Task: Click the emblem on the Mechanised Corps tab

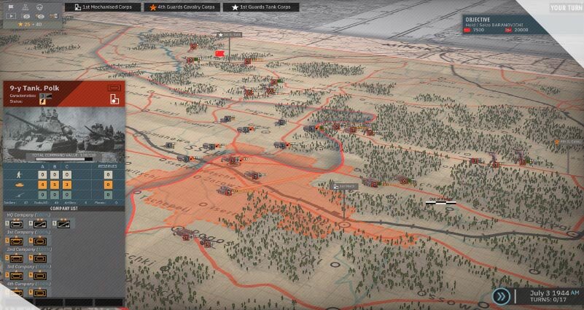Action: pos(77,7)
